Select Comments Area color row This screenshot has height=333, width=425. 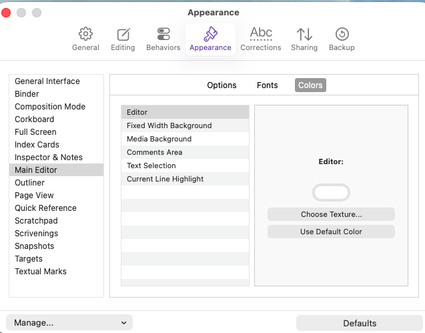click(x=185, y=152)
